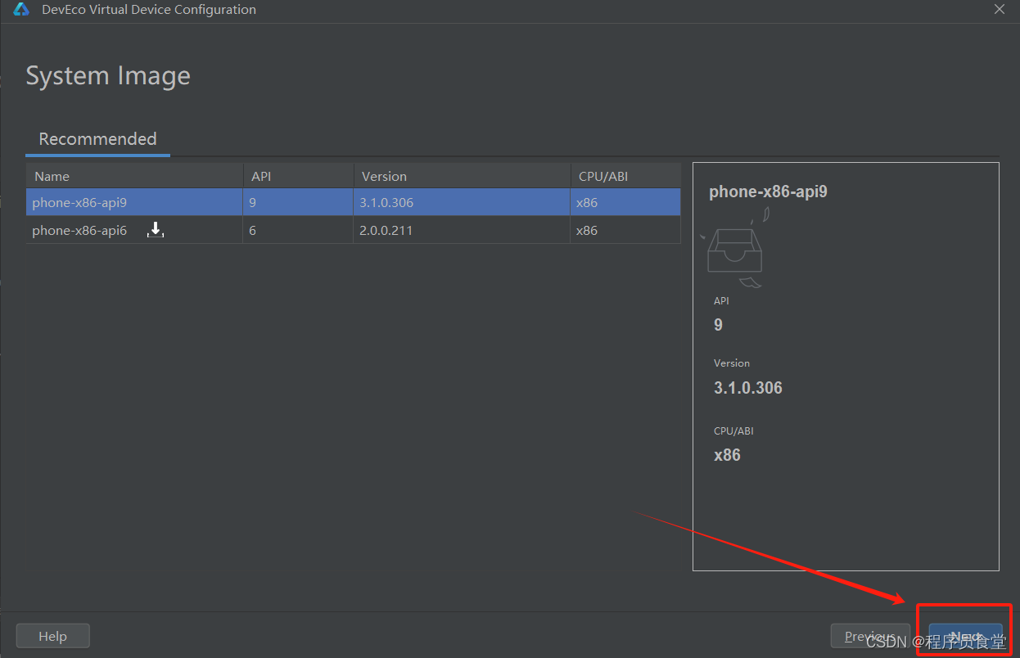Viewport: 1020px width, 658px height.
Task: Select the phone-x86-api6 row name
Action: (x=79, y=231)
